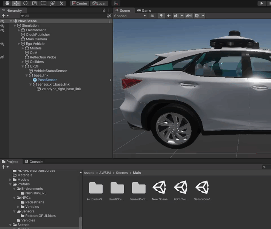This screenshot has height=229, width=271.
Task: Open scene effects dropdown arrow
Action: click(182, 16)
